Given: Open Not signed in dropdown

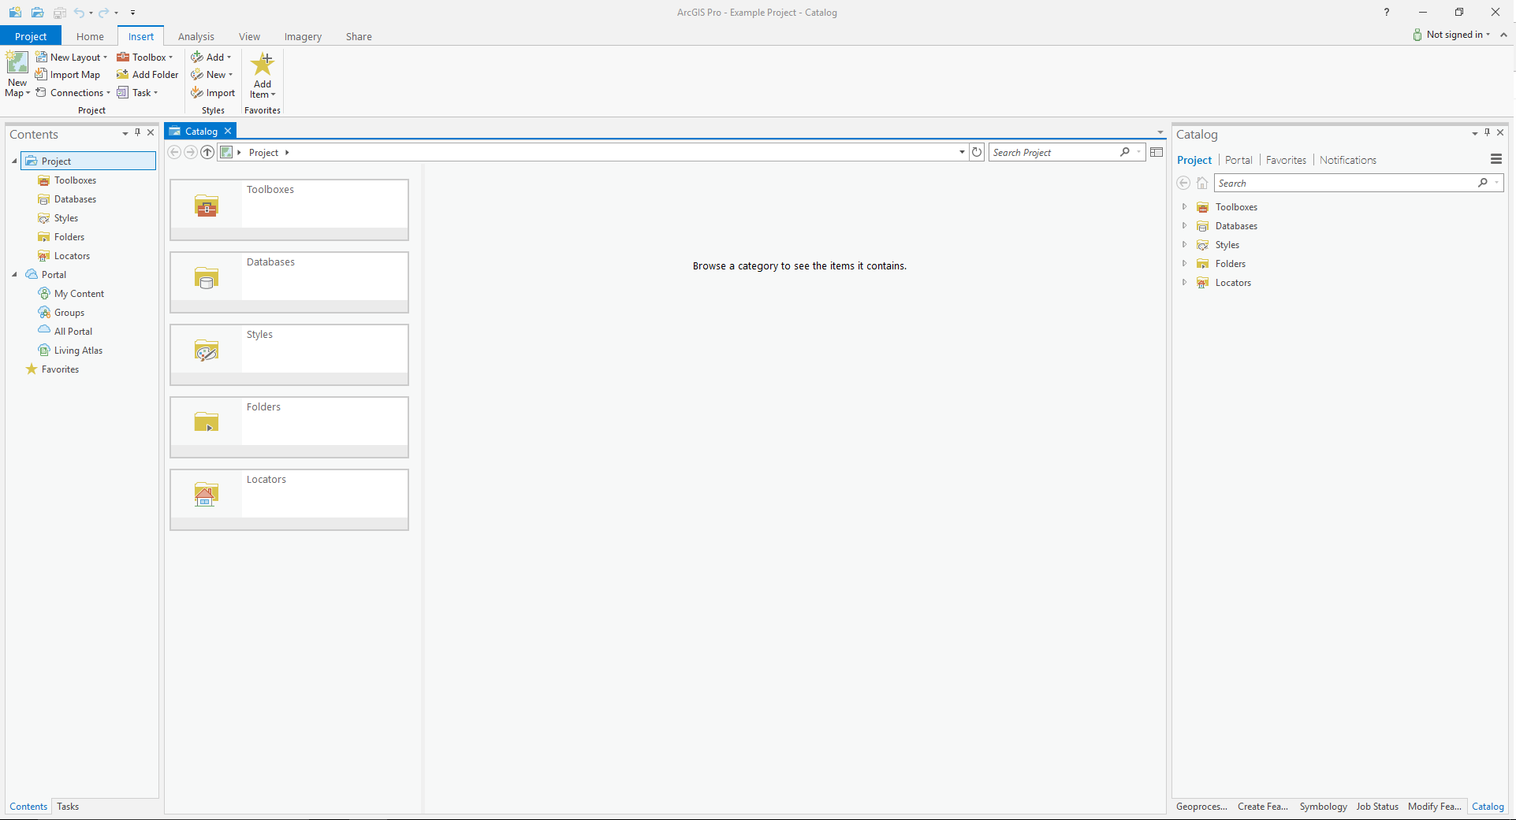Looking at the screenshot, I should click(1452, 35).
